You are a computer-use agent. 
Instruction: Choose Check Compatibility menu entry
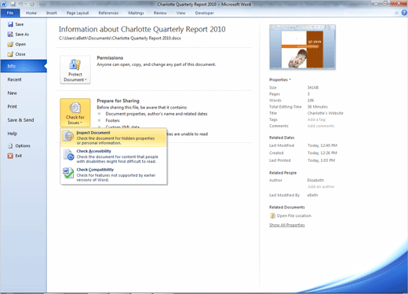(114, 175)
